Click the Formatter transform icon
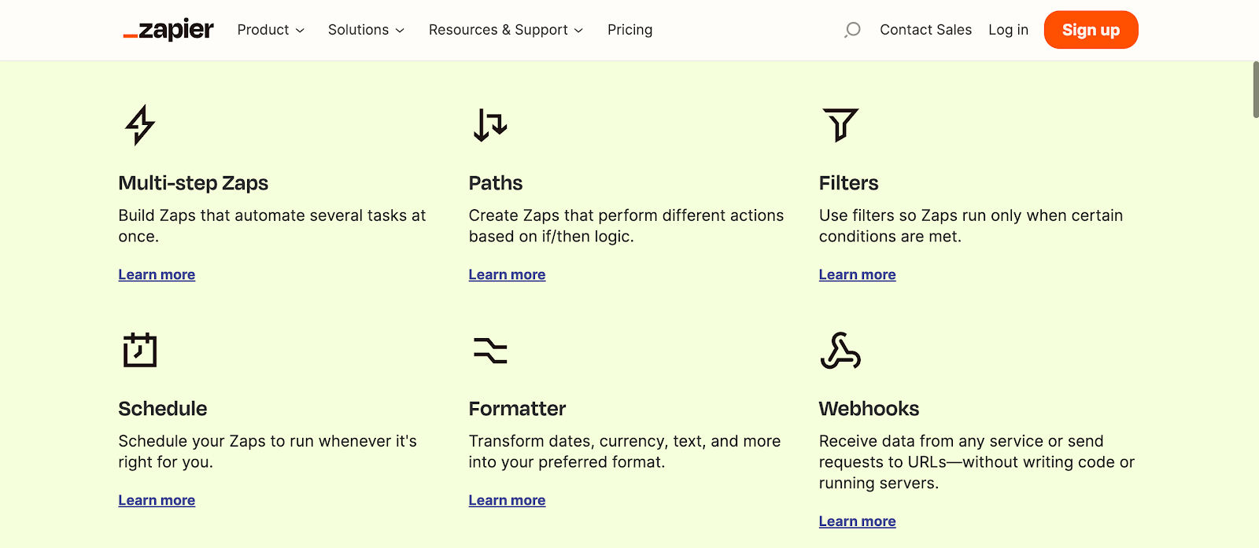The image size is (1259, 548). pos(490,350)
